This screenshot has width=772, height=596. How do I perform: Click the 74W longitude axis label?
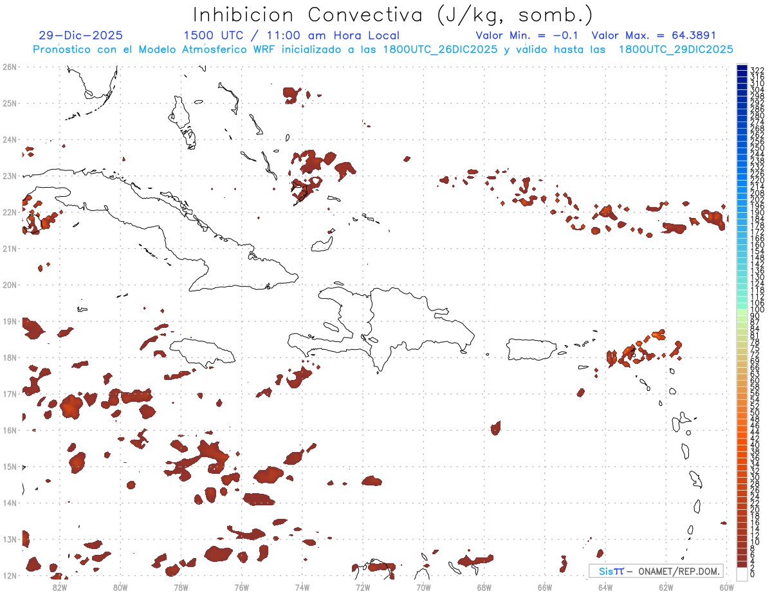pos(302,586)
